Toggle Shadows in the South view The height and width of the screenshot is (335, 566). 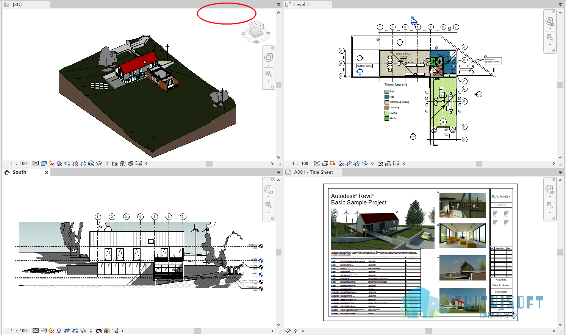[59, 331]
